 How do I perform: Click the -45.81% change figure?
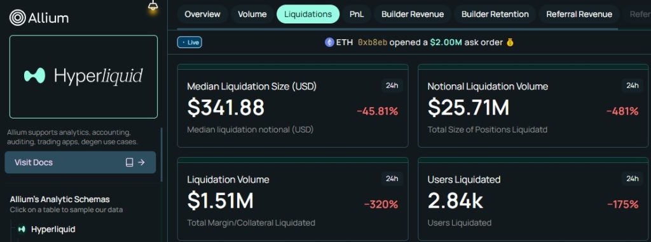coord(378,111)
